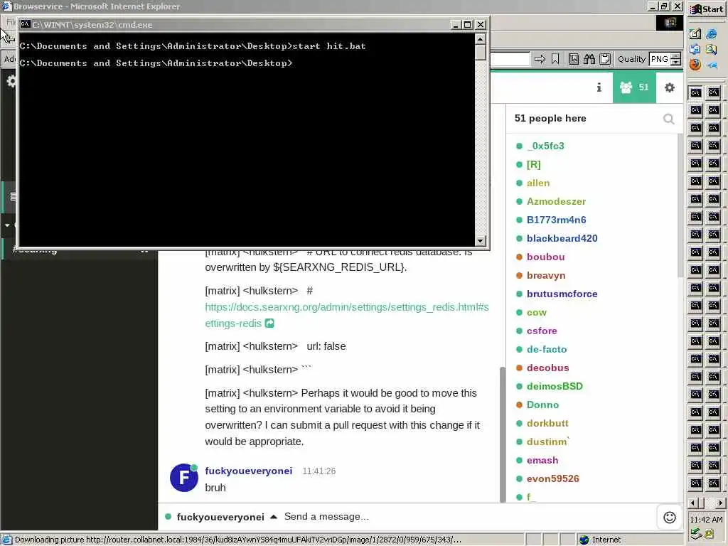Click the user list search magnifier
Screen dimensions: 728x546
[x=668, y=119]
